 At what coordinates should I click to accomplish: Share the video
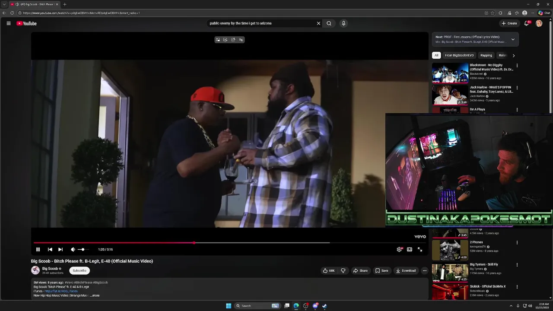coord(360,271)
